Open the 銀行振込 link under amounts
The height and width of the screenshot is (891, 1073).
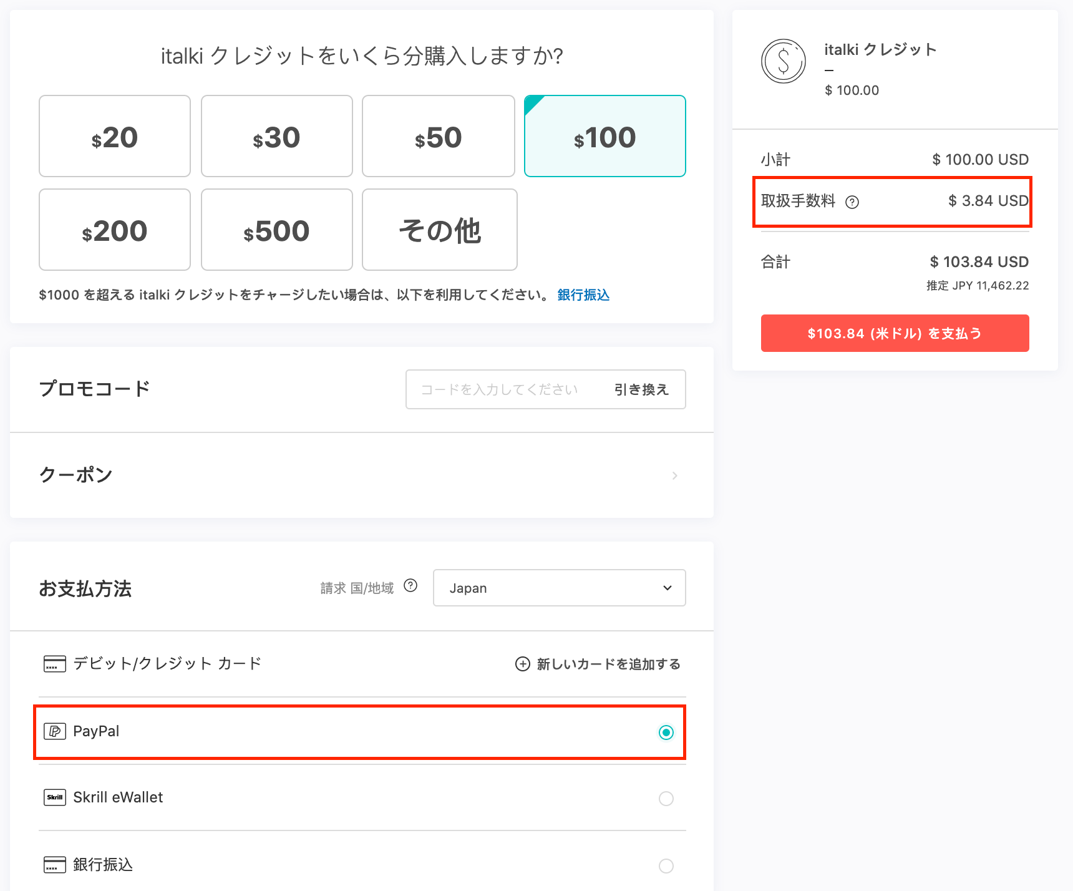point(583,295)
